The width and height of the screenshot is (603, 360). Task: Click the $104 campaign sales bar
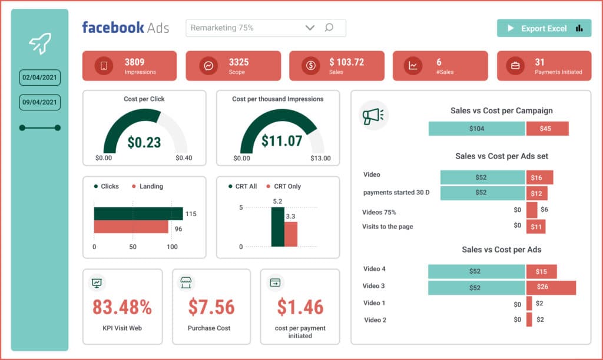click(477, 129)
